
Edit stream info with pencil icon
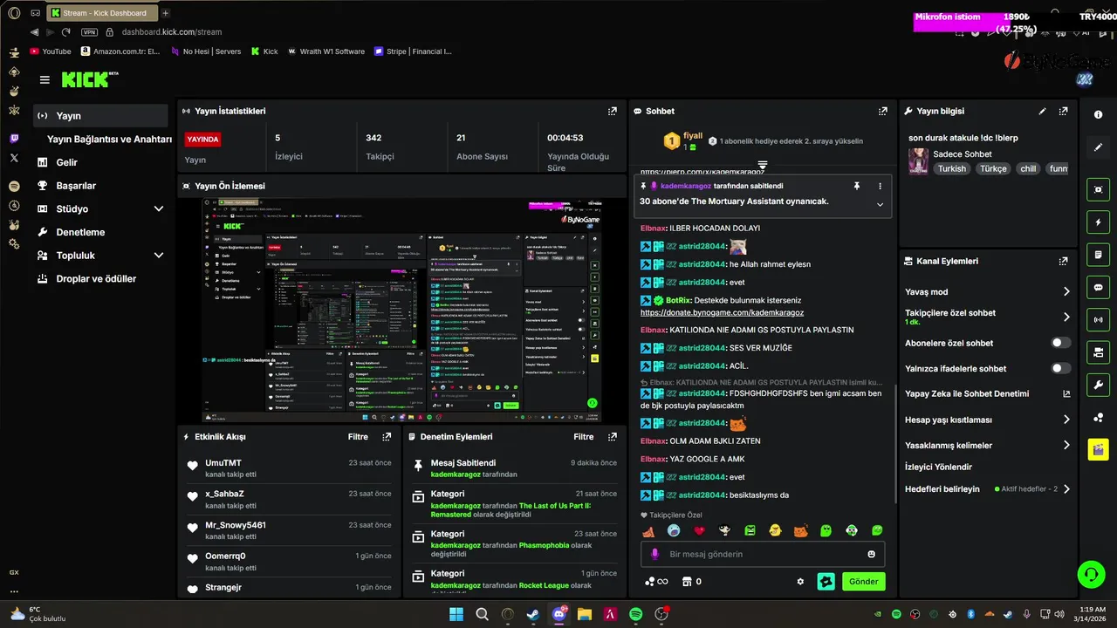coord(1042,112)
